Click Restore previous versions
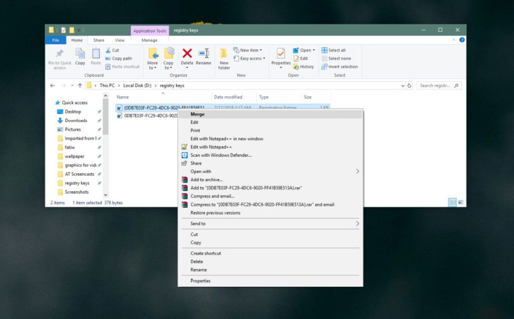 (214, 213)
